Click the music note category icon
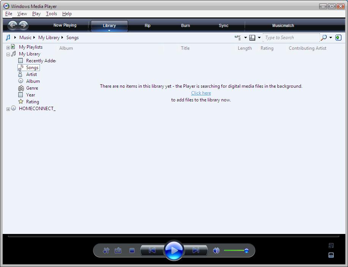This screenshot has width=348, height=267. click(x=8, y=38)
